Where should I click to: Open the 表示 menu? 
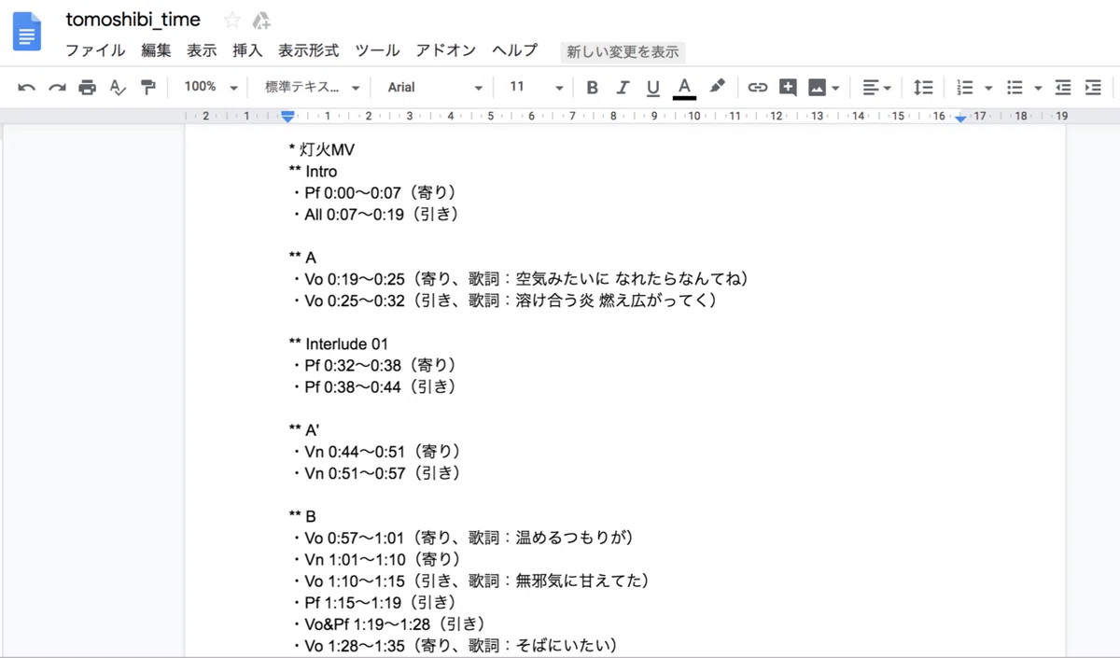pos(202,50)
